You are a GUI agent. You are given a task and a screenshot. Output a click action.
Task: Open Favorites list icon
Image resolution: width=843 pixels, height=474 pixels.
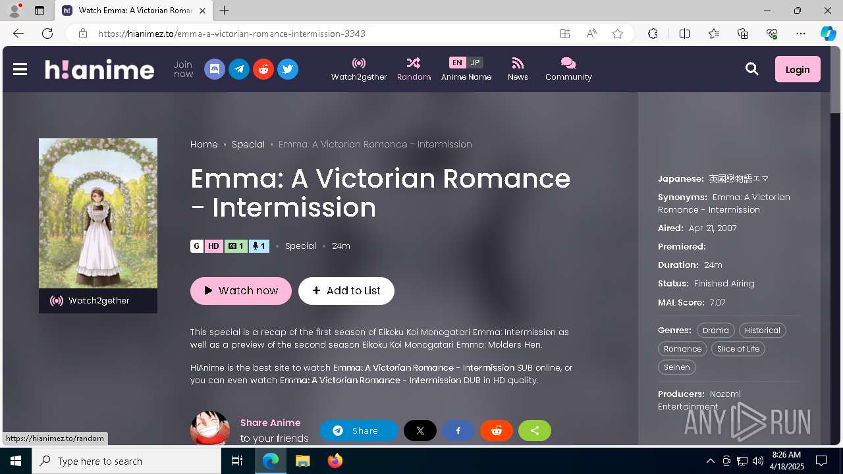pos(714,34)
